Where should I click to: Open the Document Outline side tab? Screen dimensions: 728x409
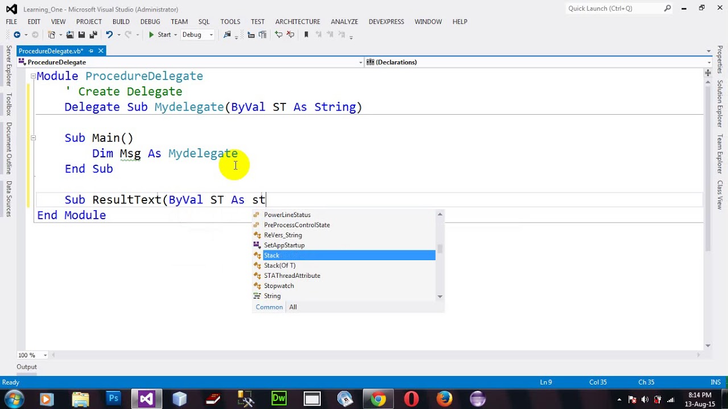pyautogui.click(x=9, y=148)
